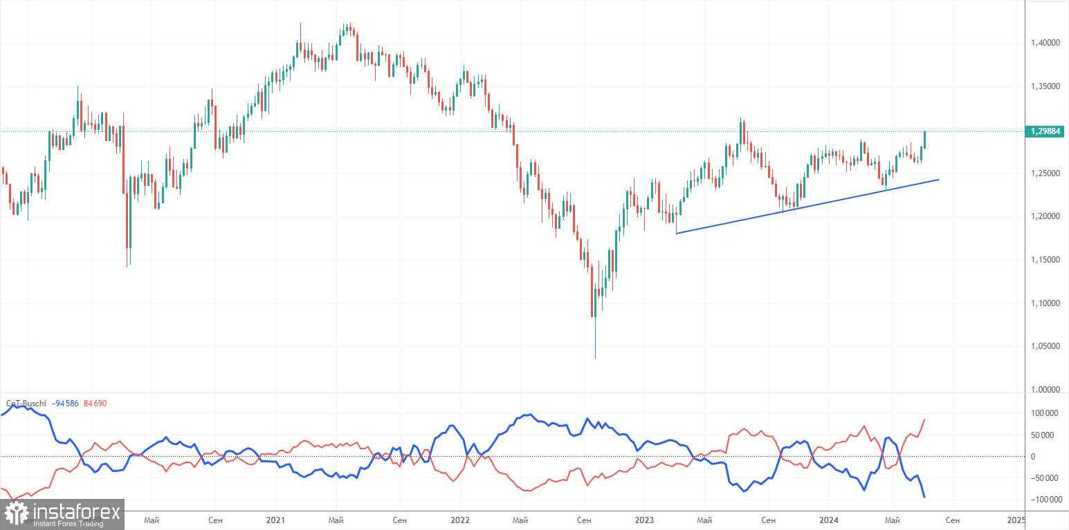This screenshot has width=1069, height=530.
Task: Click the −50 000 indicator scale label
Action: [x=1045, y=478]
